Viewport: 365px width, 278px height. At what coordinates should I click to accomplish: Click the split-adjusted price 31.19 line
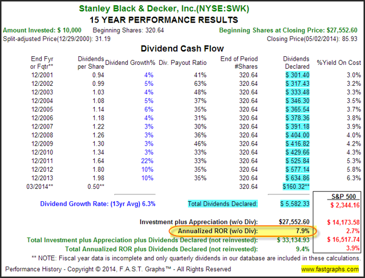(x=56, y=39)
